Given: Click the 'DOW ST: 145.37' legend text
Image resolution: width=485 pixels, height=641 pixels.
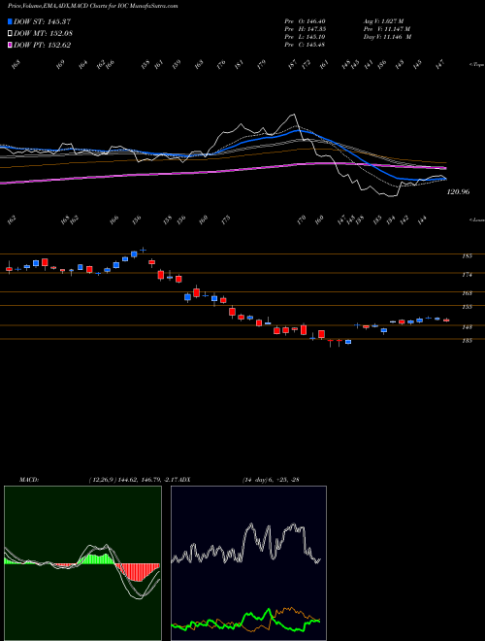Looking at the screenshot, I should 43,21.
